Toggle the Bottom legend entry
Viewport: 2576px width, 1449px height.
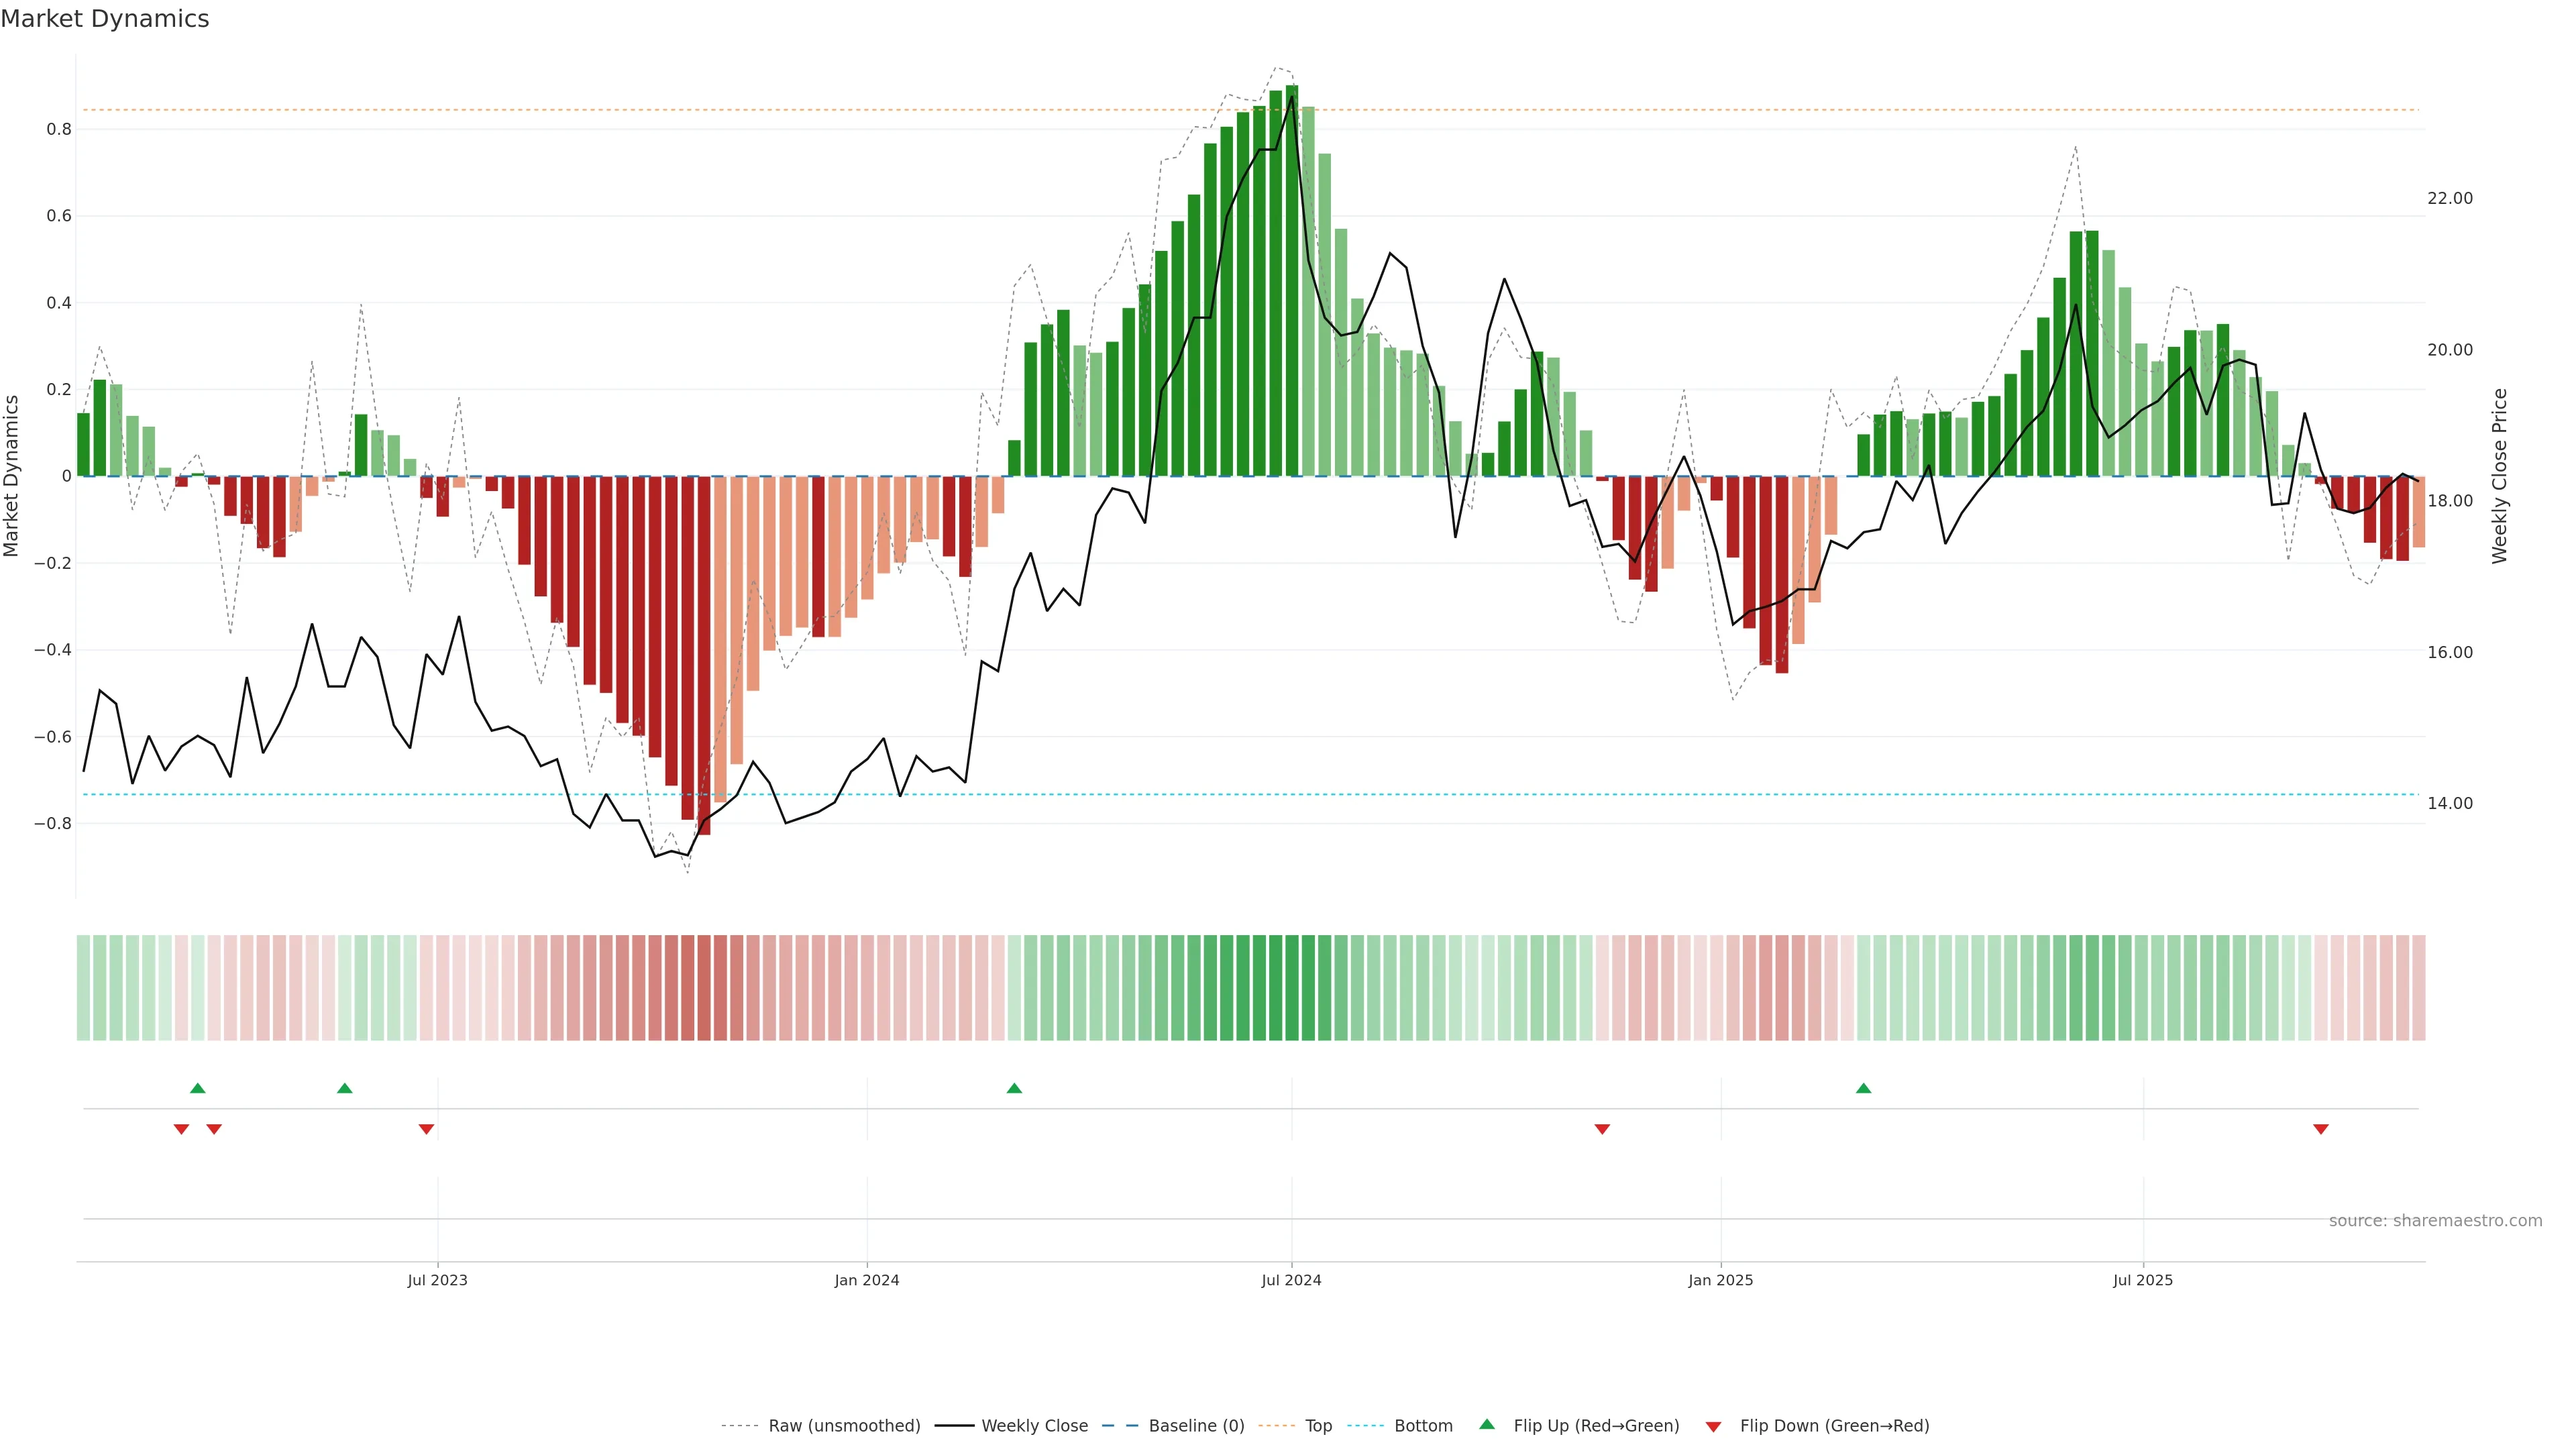pyautogui.click(x=1423, y=1426)
